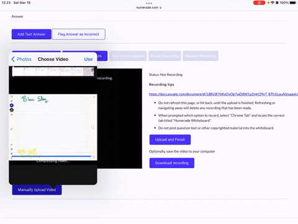Click 'Optionally, save the video to your computer'

click(x=182, y=151)
